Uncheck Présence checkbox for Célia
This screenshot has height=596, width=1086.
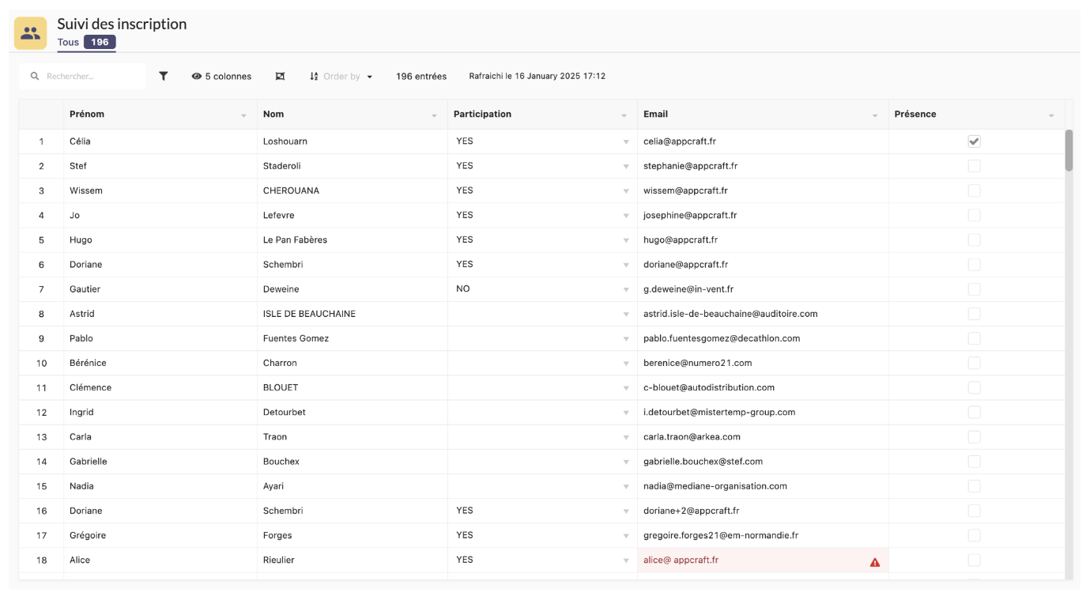pos(974,141)
